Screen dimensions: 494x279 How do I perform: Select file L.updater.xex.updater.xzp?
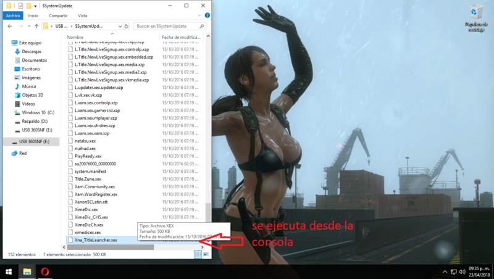99,88
